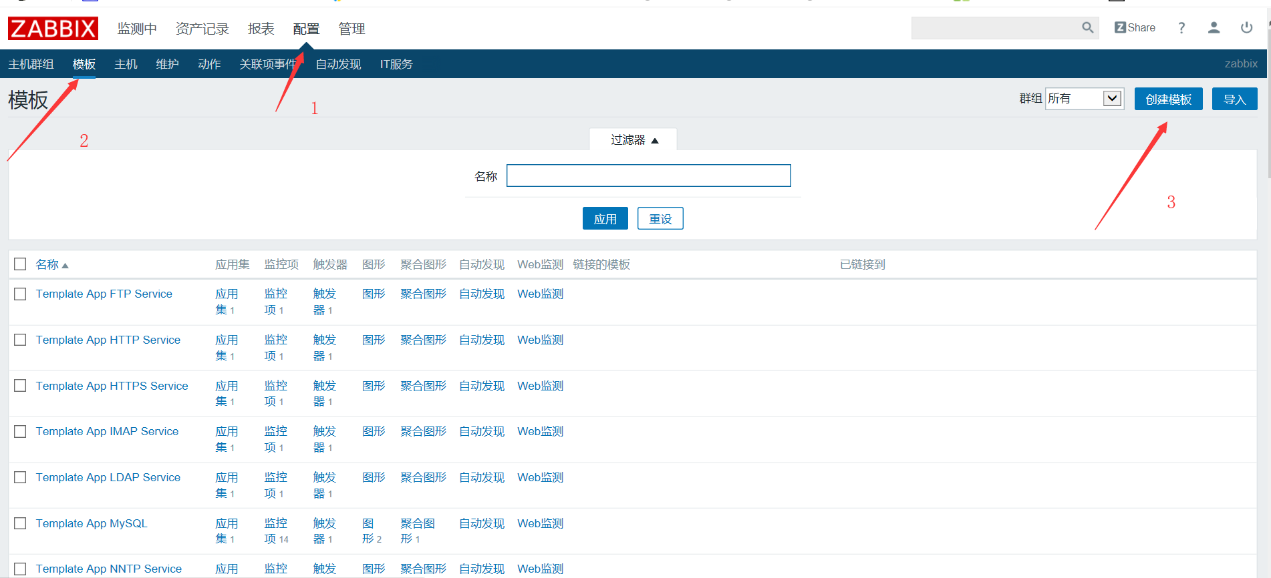
Task: Open the 监测中 top menu
Action: pyautogui.click(x=137, y=29)
